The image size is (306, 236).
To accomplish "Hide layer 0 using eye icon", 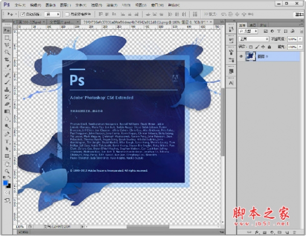I will (x=241, y=56).
